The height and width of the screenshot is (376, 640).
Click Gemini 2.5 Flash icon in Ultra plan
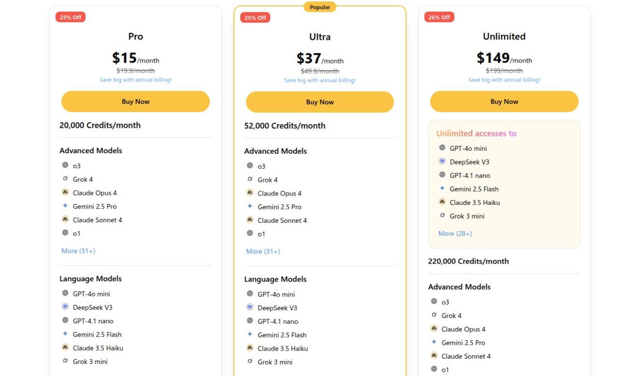(250, 335)
